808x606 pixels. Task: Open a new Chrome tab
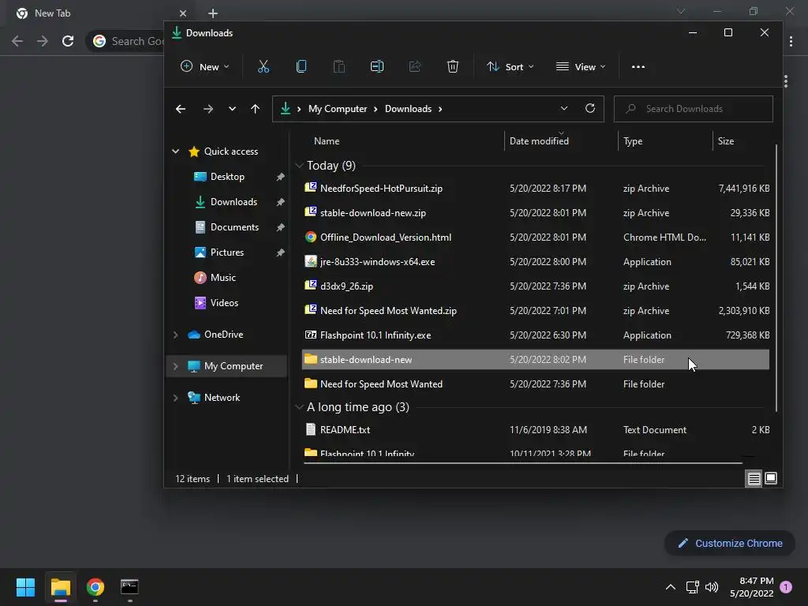pos(213,13)
